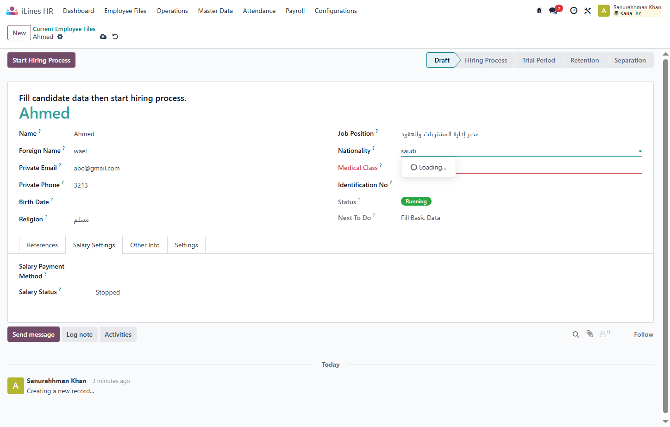
Task: Click the Follow button
Action: [644, 334]
